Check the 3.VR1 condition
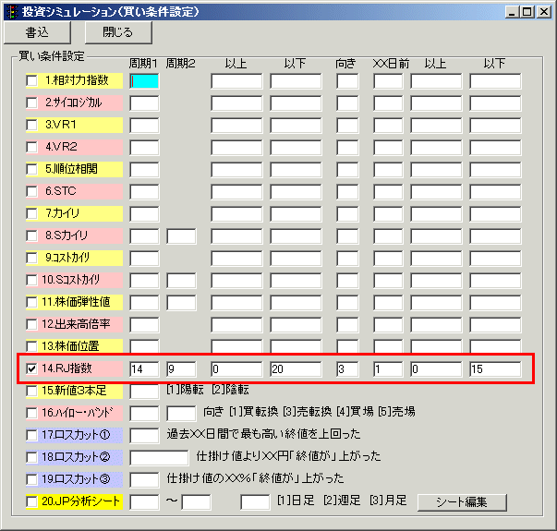This screenshot has height=531, width=557. 31,125
